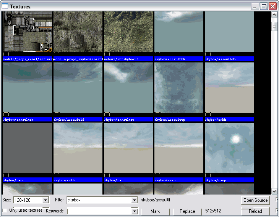This screenshot has height=217, width=279.
Task: Expand the Filter dropdown list arrow
Action: pos(134,200)
